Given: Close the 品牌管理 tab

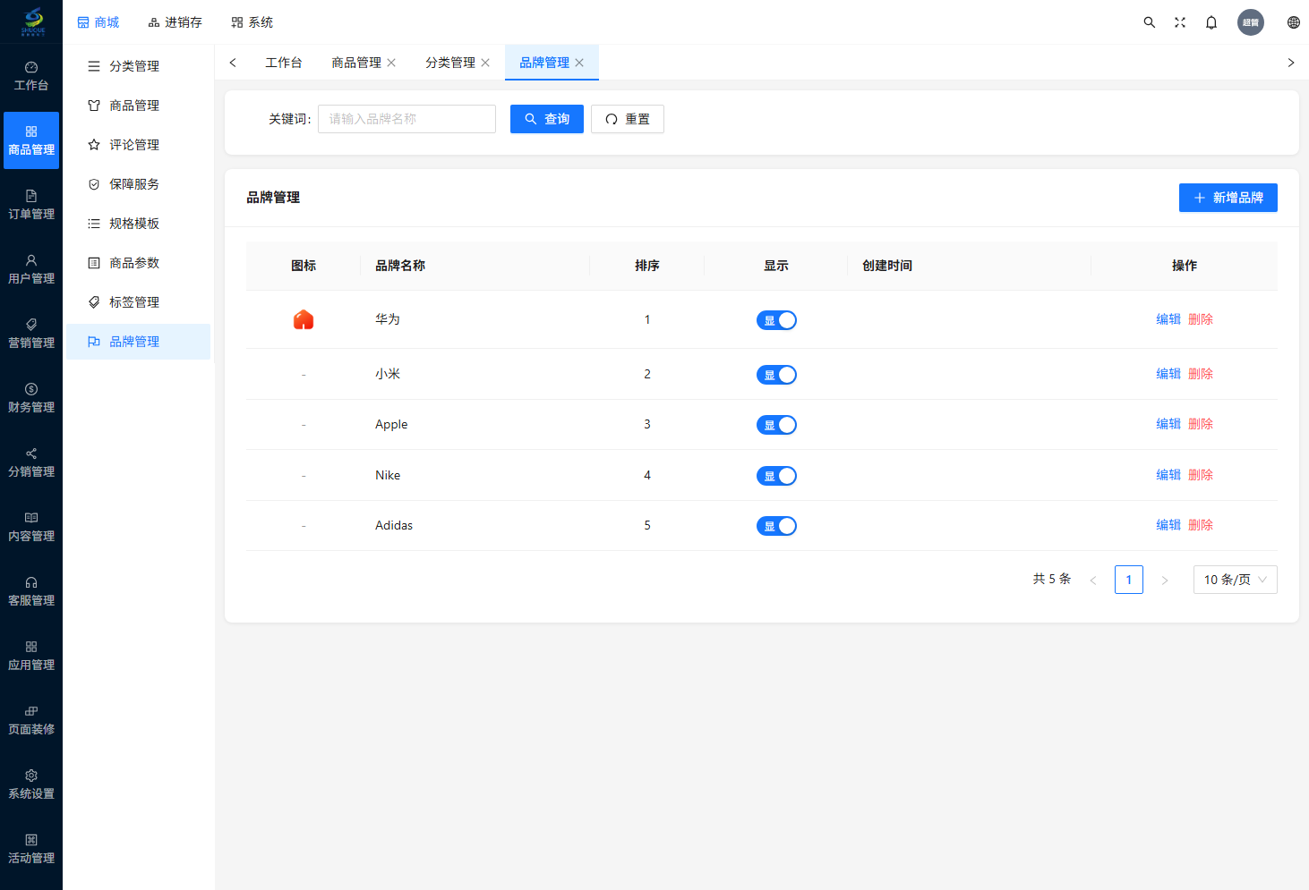Looking at the screenshot, I should [x=579, y=63].
